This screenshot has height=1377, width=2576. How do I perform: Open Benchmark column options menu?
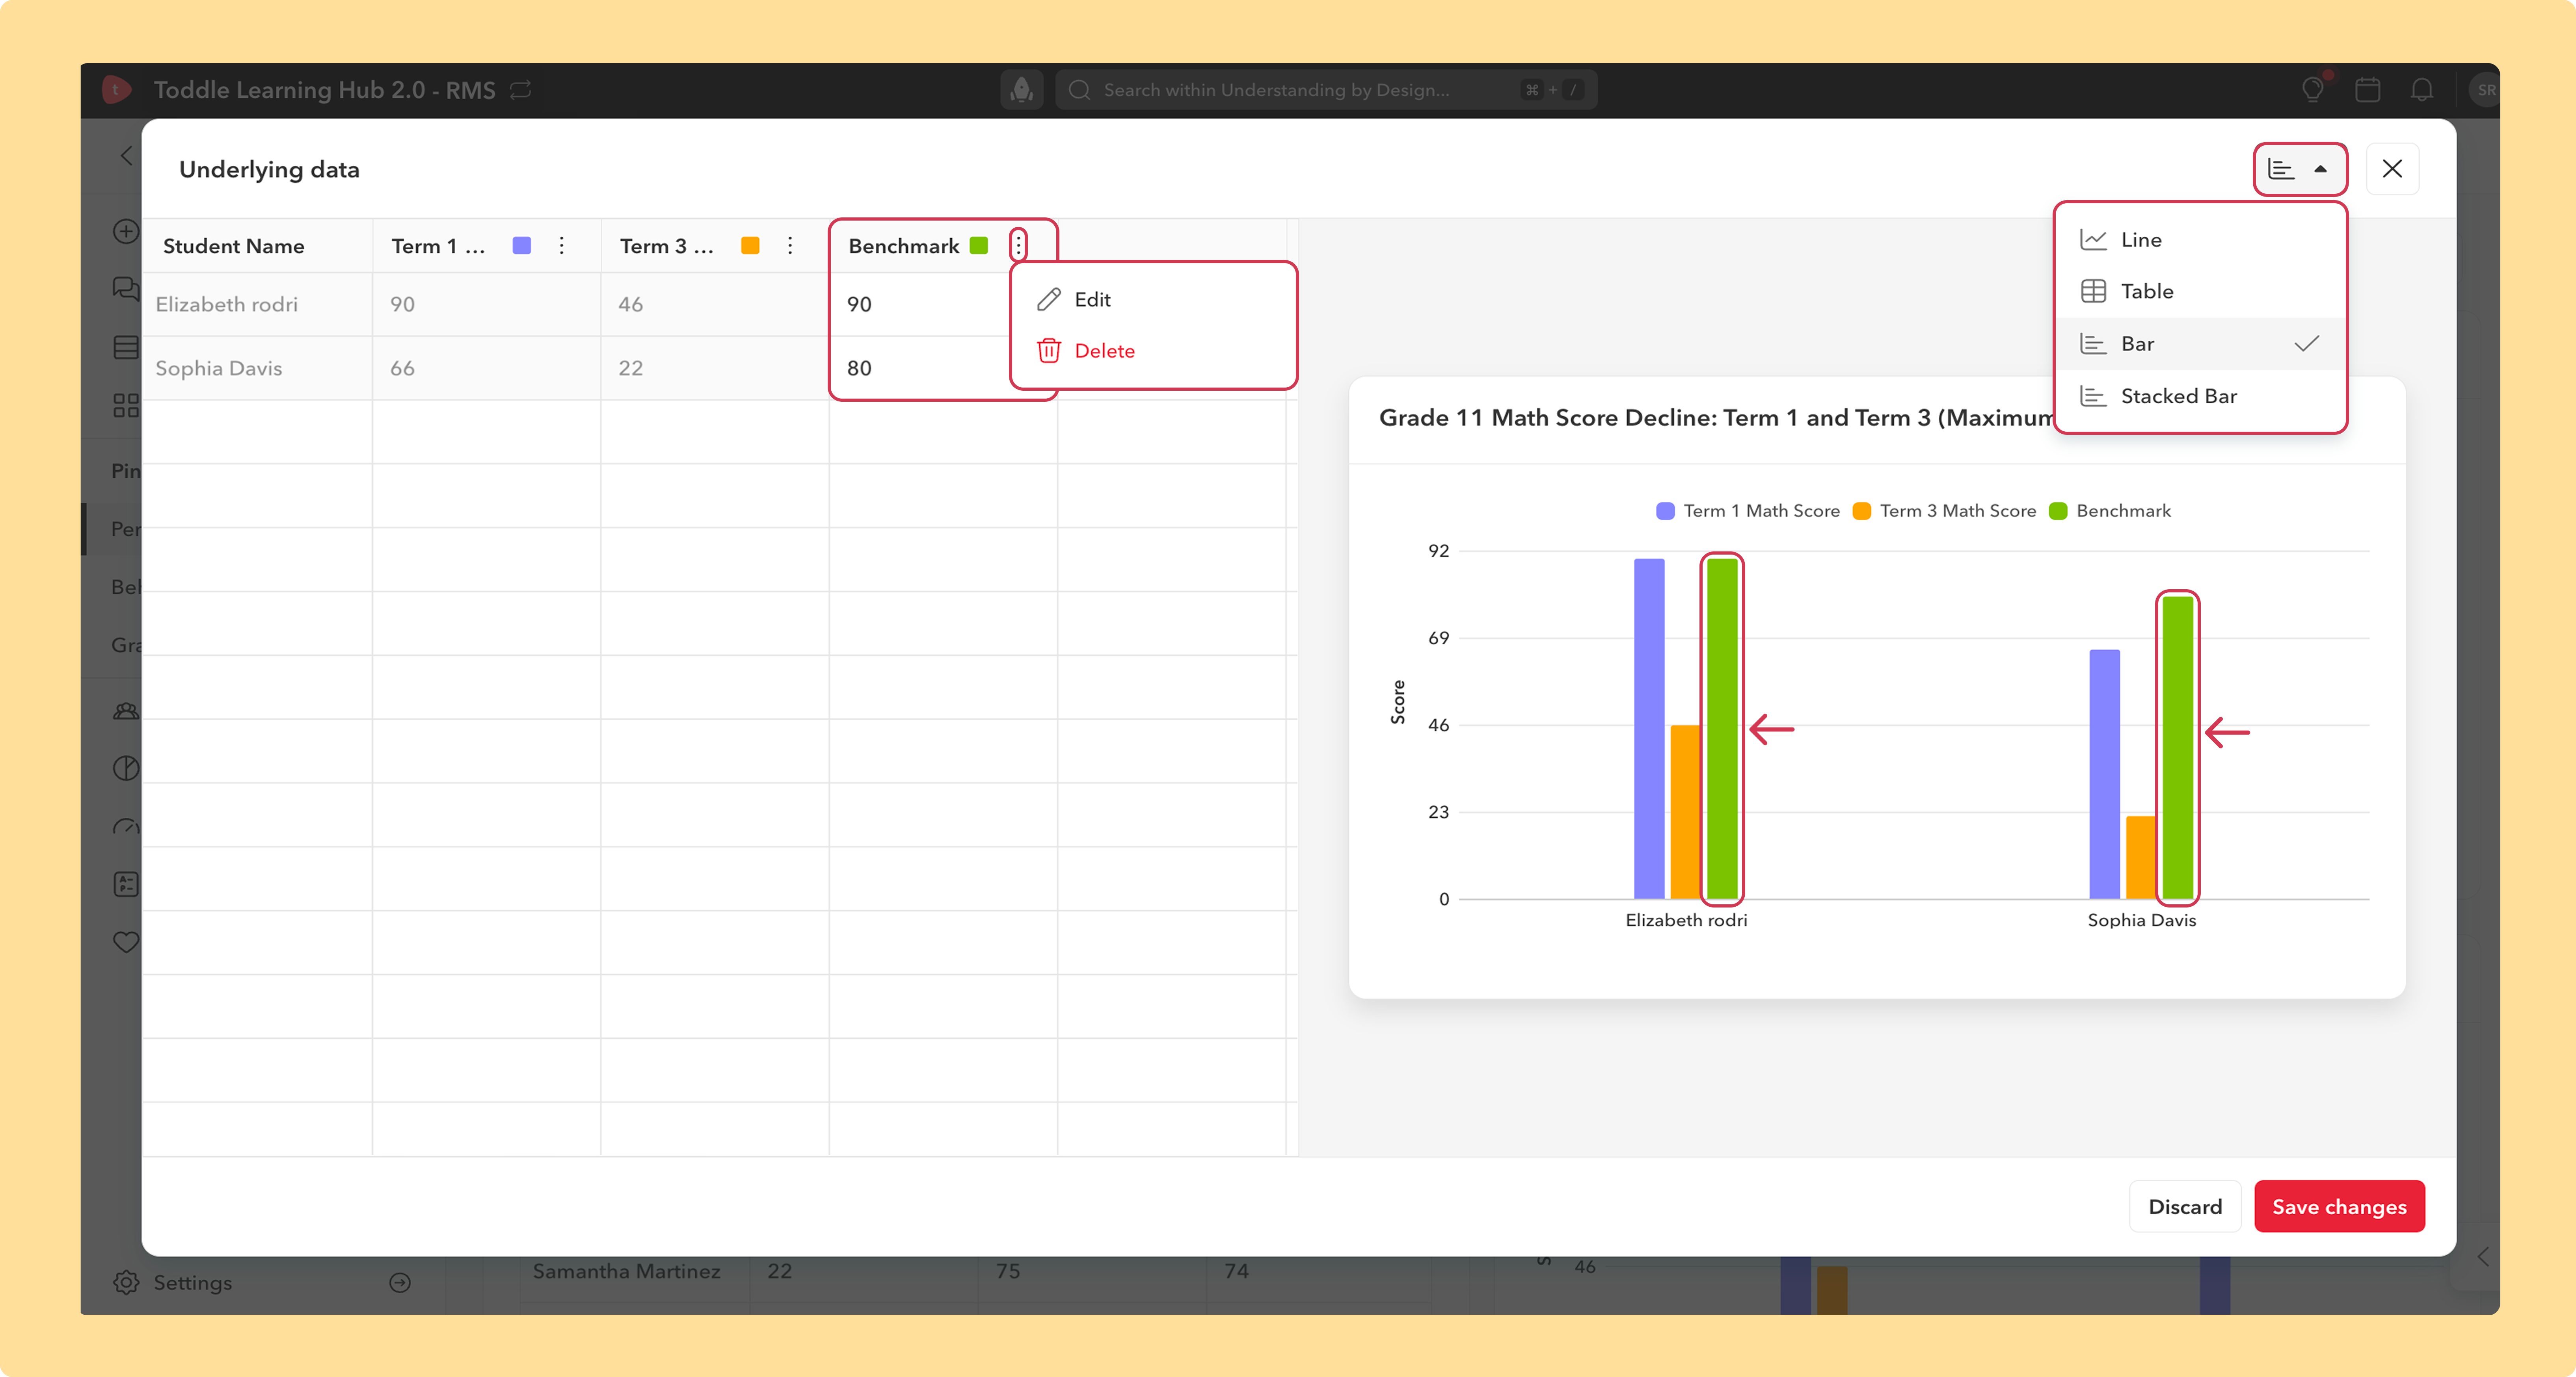click(x=1018, y=245)
